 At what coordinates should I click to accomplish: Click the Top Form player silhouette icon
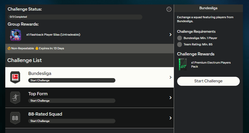[15, 98]
